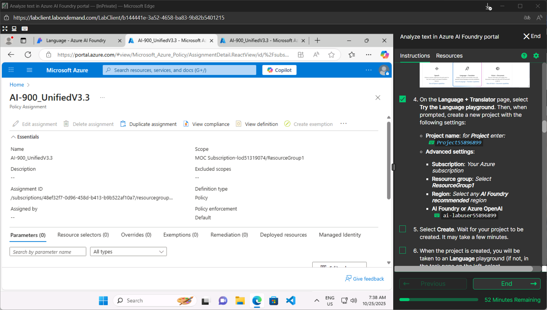Image resolution: width=547 pixels, height=310 pixels.
Task: Check step 6 instruction checkbox
Action: click(403, 251)
